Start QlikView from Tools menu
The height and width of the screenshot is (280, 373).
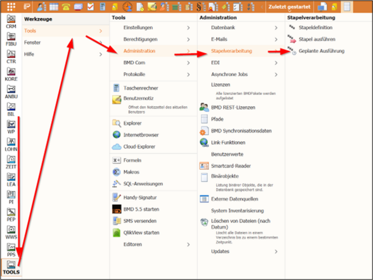tap(141, 233)
